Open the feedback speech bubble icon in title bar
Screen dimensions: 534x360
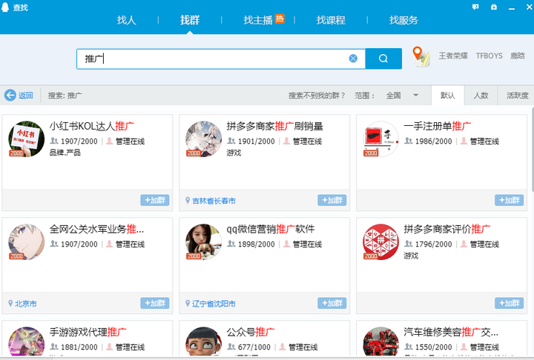[x=475, y=7]
